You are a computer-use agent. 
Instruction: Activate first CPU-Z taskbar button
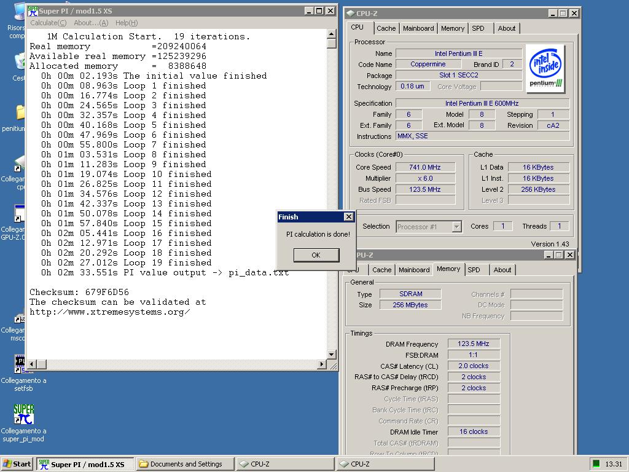coord(285,464)
